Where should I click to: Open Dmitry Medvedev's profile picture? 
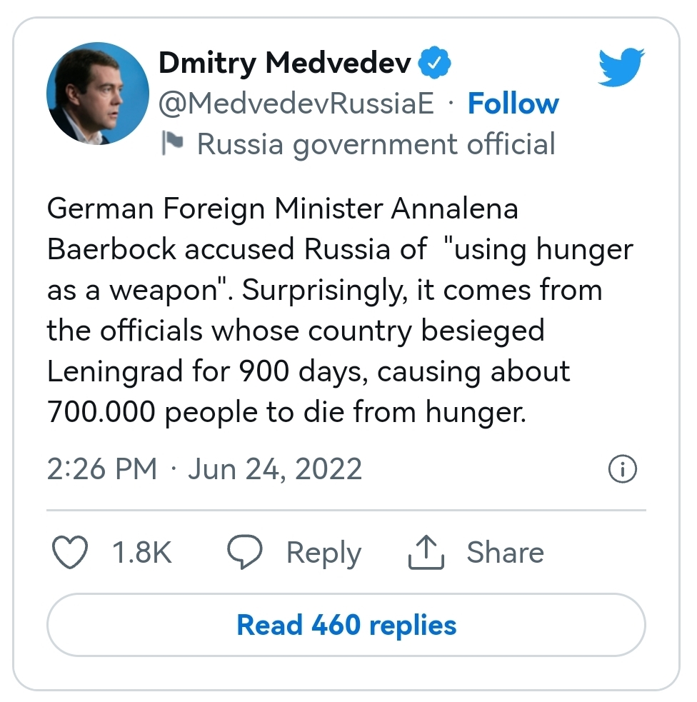pyautogui.click(x=97, y=94)
